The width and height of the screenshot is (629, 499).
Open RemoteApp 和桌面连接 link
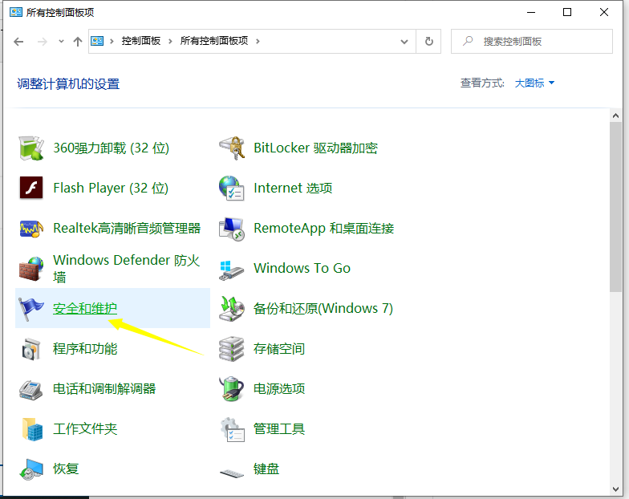(x=324, y=228)
